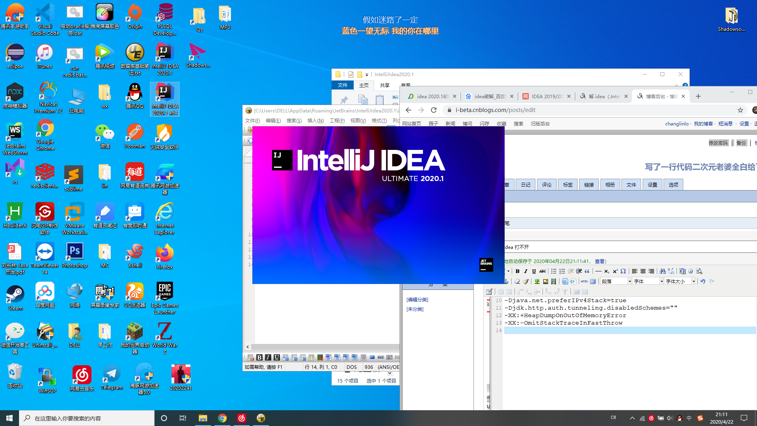Toggle left alignment in blog editor
The width and height of the screenshot is (757, 426).
(x=634, y=271)
